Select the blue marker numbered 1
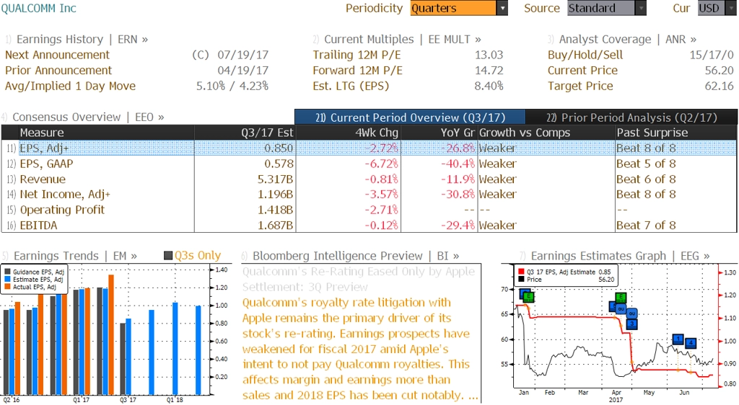The height and width of the screenshot is (405, 739). tap(678, 339)
